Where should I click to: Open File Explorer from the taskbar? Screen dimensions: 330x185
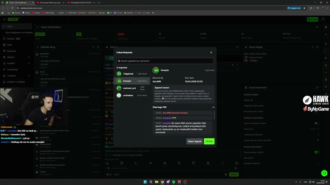coord(156,182)
